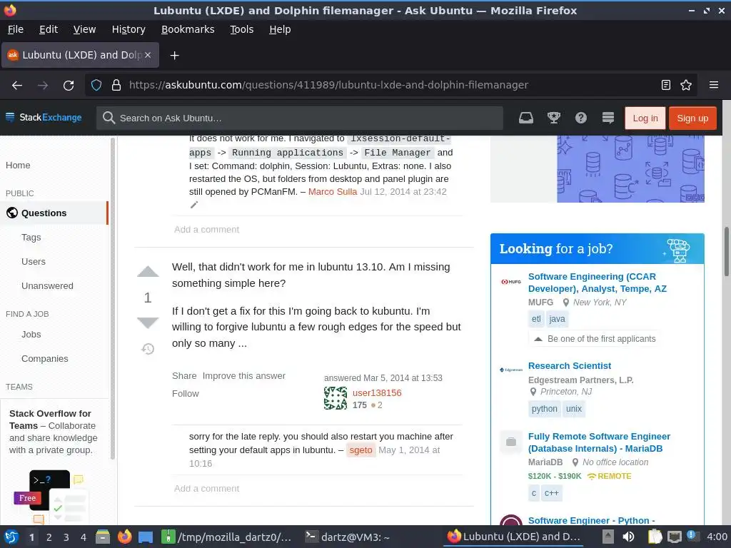Open StackExchange logo menu
731x548 pixels.
point(44,118)
